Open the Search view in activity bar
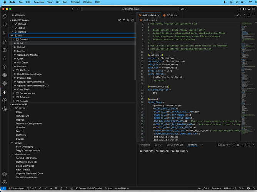Viewport: 257px width, 192px height. click(5, 25)
